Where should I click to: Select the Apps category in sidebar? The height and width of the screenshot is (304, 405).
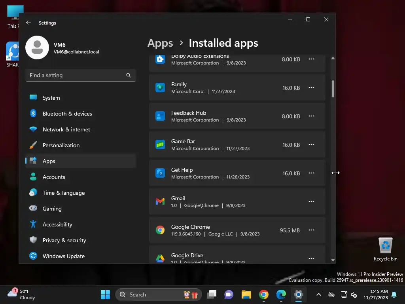[81, 161]
